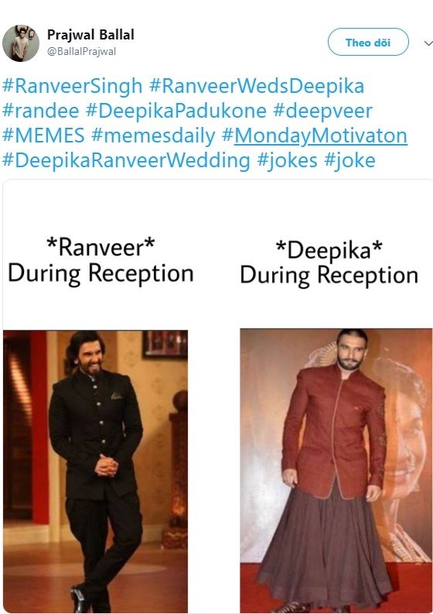Open meme caption Deepika During Reception
The height and width of the screenshot is (614, 433).
tap(329, 262)
